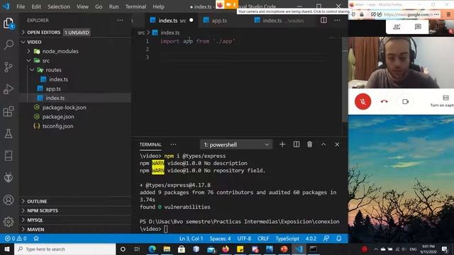Open the File menu

pos(21,6)
